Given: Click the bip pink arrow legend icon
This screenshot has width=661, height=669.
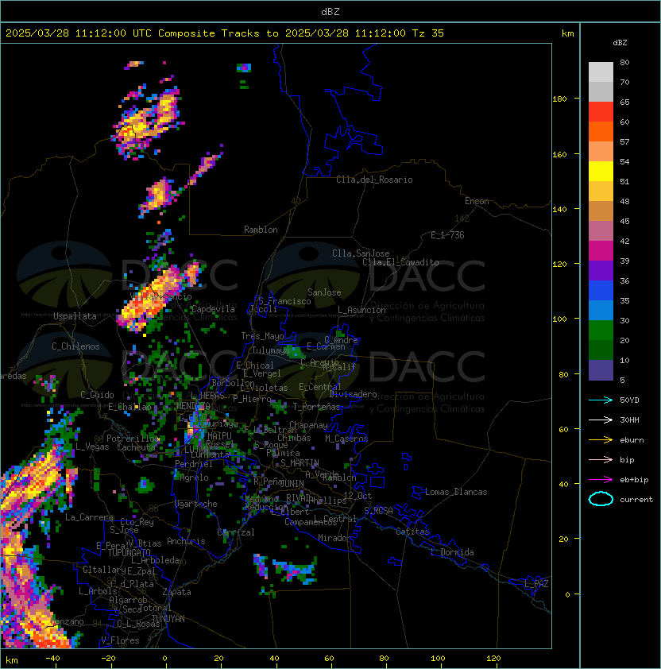Looking at the screenshot, I should pyautogui.click(x=601, y=459).
